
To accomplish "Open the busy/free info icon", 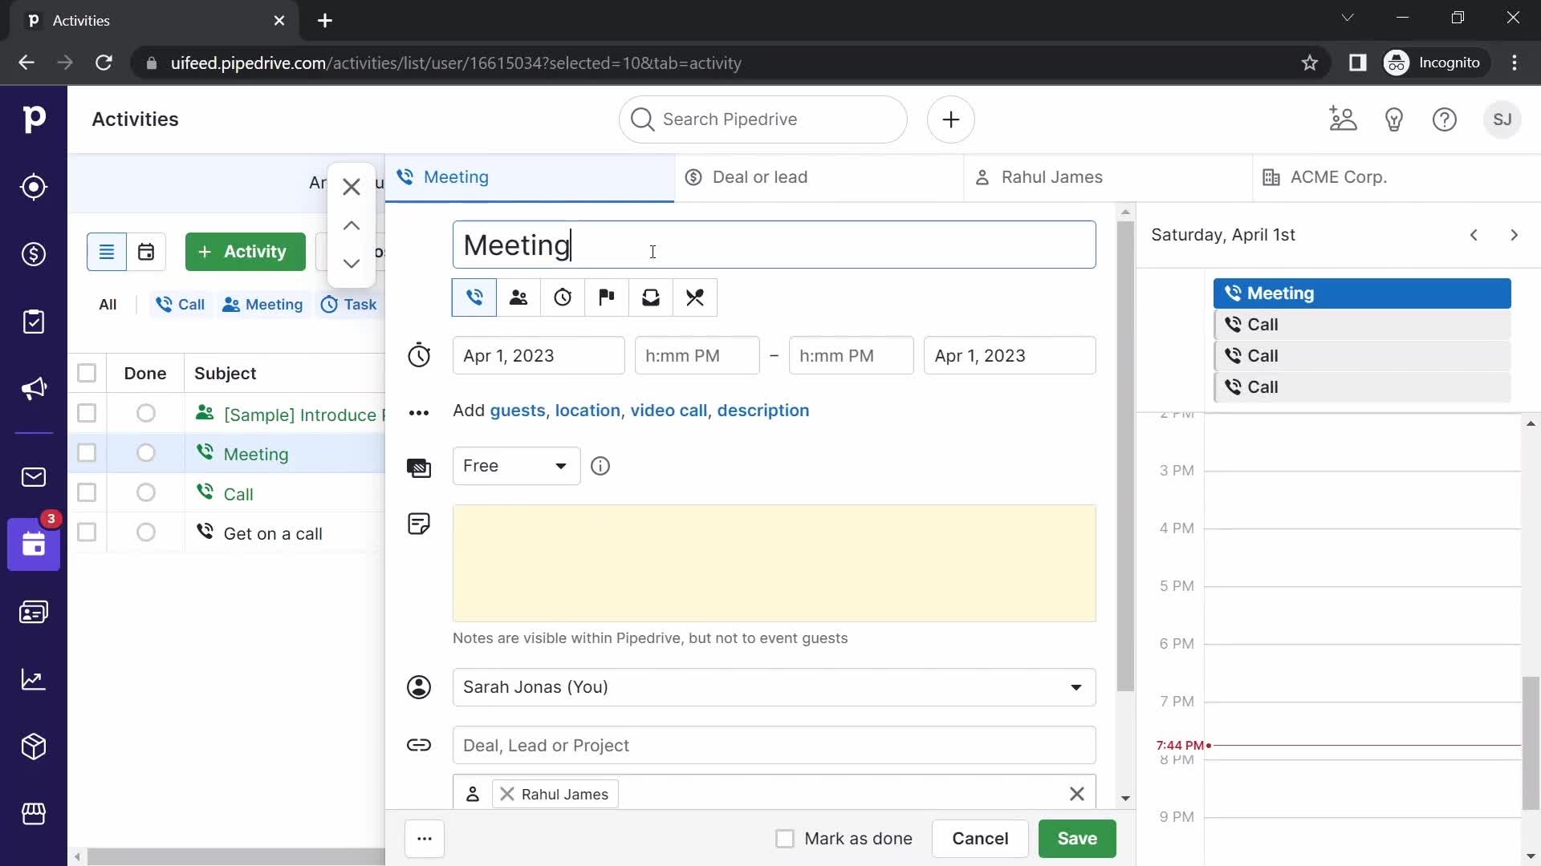I will tap(600, 466).
